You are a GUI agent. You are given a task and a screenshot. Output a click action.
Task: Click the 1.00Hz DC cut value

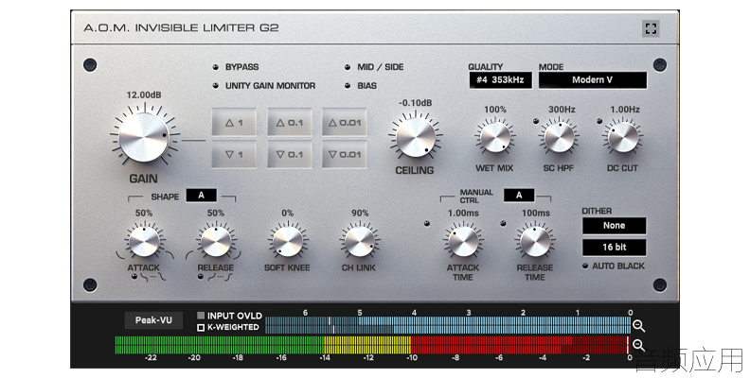click(x=625, y=110)
